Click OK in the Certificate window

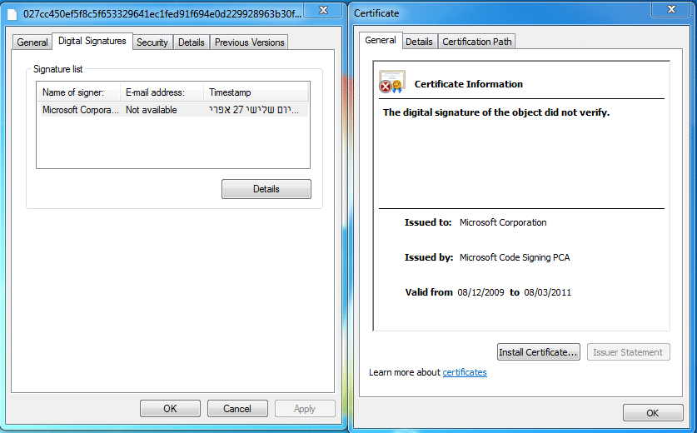pyautogui.click(x=653, y=413)
